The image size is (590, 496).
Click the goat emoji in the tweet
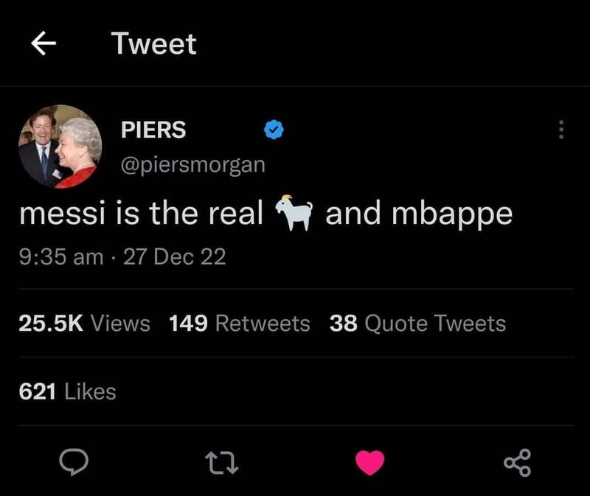click(294, 214)
